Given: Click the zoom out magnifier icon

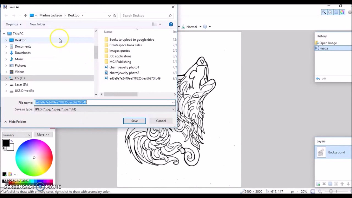Looking at the screenshot, I should 320,191.
